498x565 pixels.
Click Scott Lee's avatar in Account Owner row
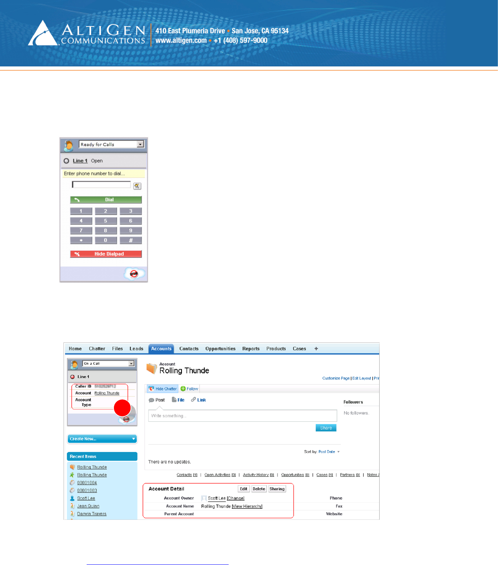point(204,498)
